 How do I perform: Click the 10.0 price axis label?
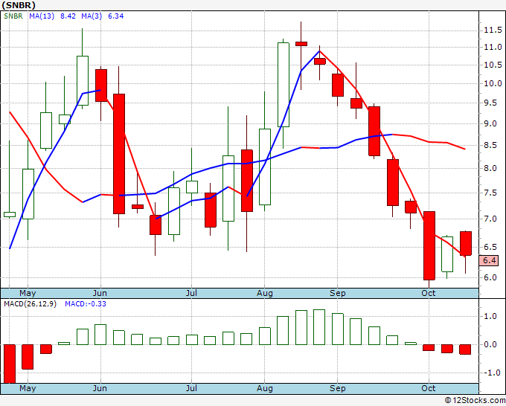(493, 83)
